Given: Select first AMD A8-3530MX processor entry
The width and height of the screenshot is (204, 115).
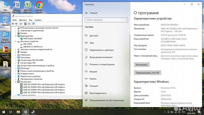Looking at the screenshot, I should [x=44, y=85].
